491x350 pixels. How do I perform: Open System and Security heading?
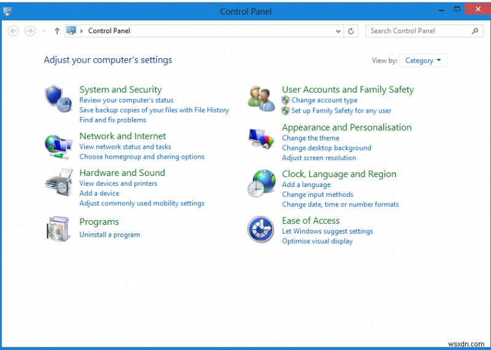120,89
